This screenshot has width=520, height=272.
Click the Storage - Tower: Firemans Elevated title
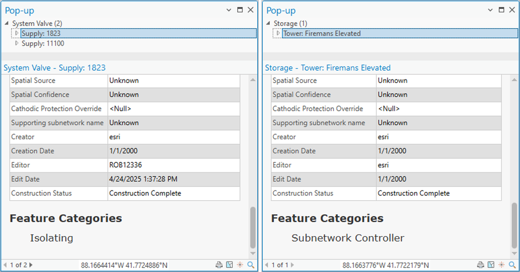[328, 68]
